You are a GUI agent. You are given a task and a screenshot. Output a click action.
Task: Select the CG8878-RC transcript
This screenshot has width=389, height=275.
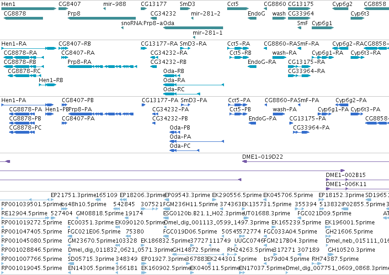[x=24, y=71]
